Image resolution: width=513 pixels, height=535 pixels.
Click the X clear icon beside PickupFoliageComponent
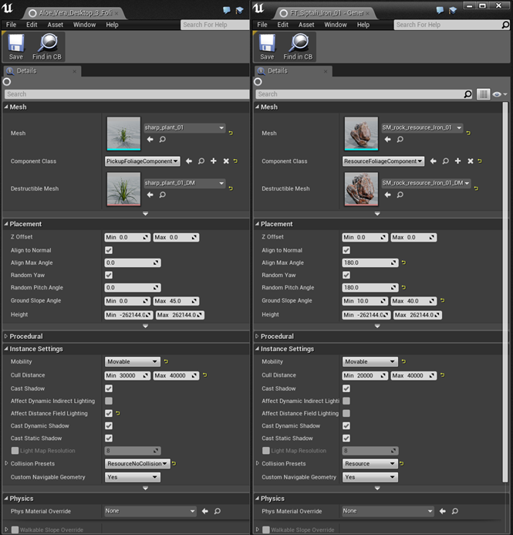pos(226,161)
